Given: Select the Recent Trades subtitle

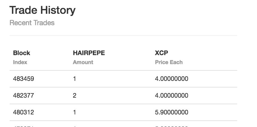Looking at the screenshot, I should point(32,23).
